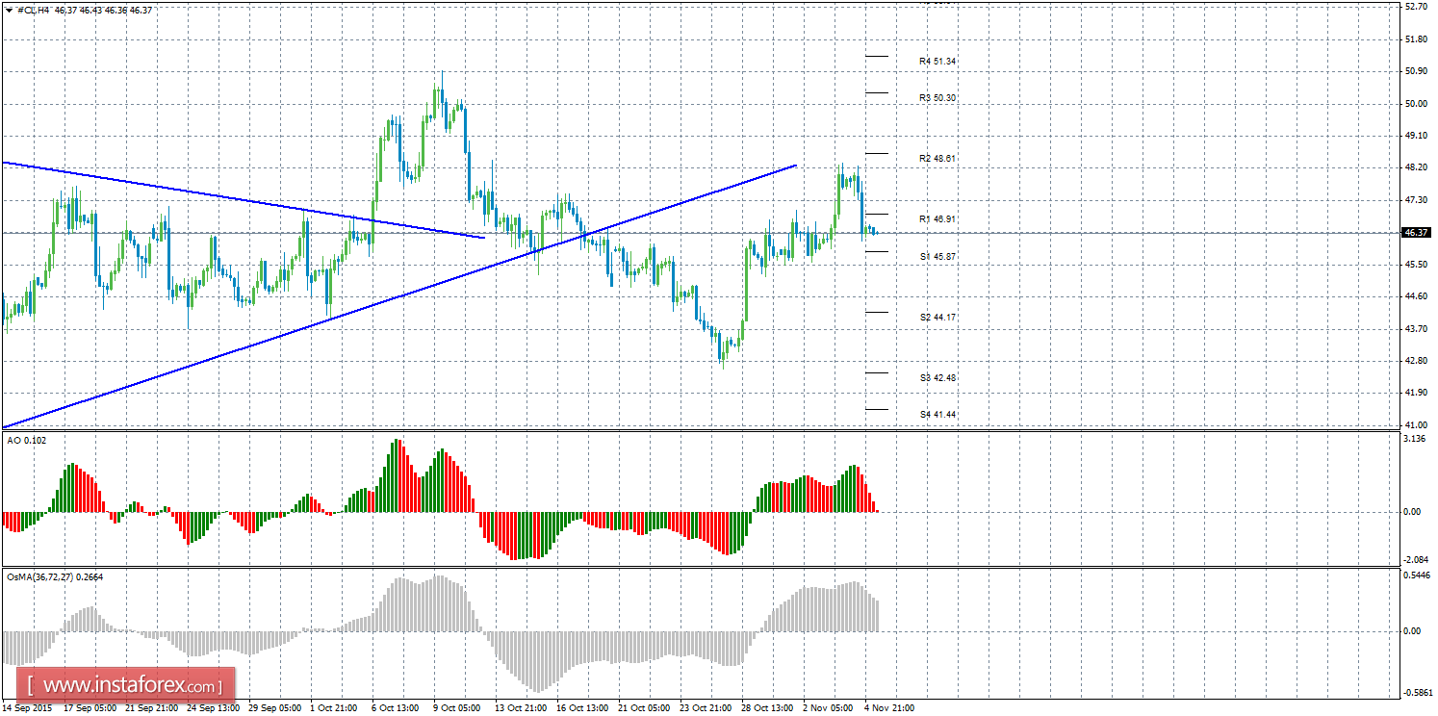Click the OsMA(36,72,27) indicator label
The image size is (1438, 716).
54,577
